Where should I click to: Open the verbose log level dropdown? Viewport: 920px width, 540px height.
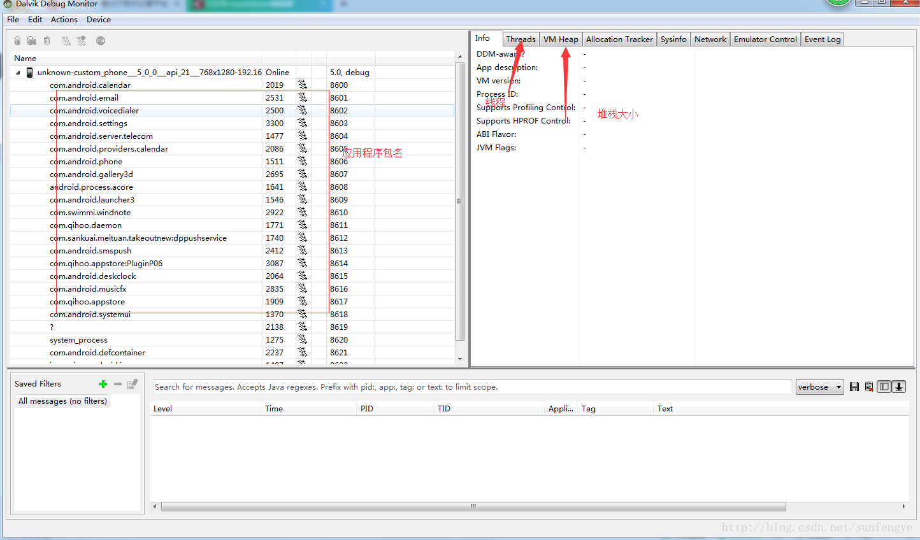click(x=820, y=387)
